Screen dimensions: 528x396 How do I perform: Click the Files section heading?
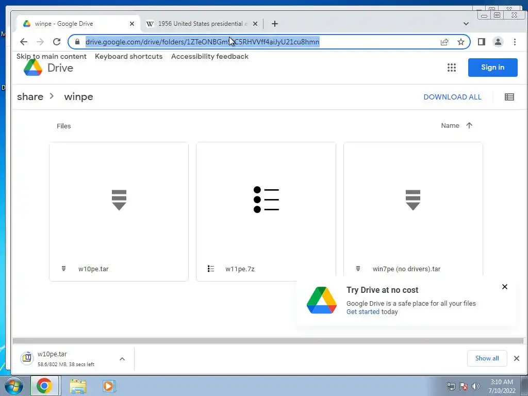(x=63, y=126)
